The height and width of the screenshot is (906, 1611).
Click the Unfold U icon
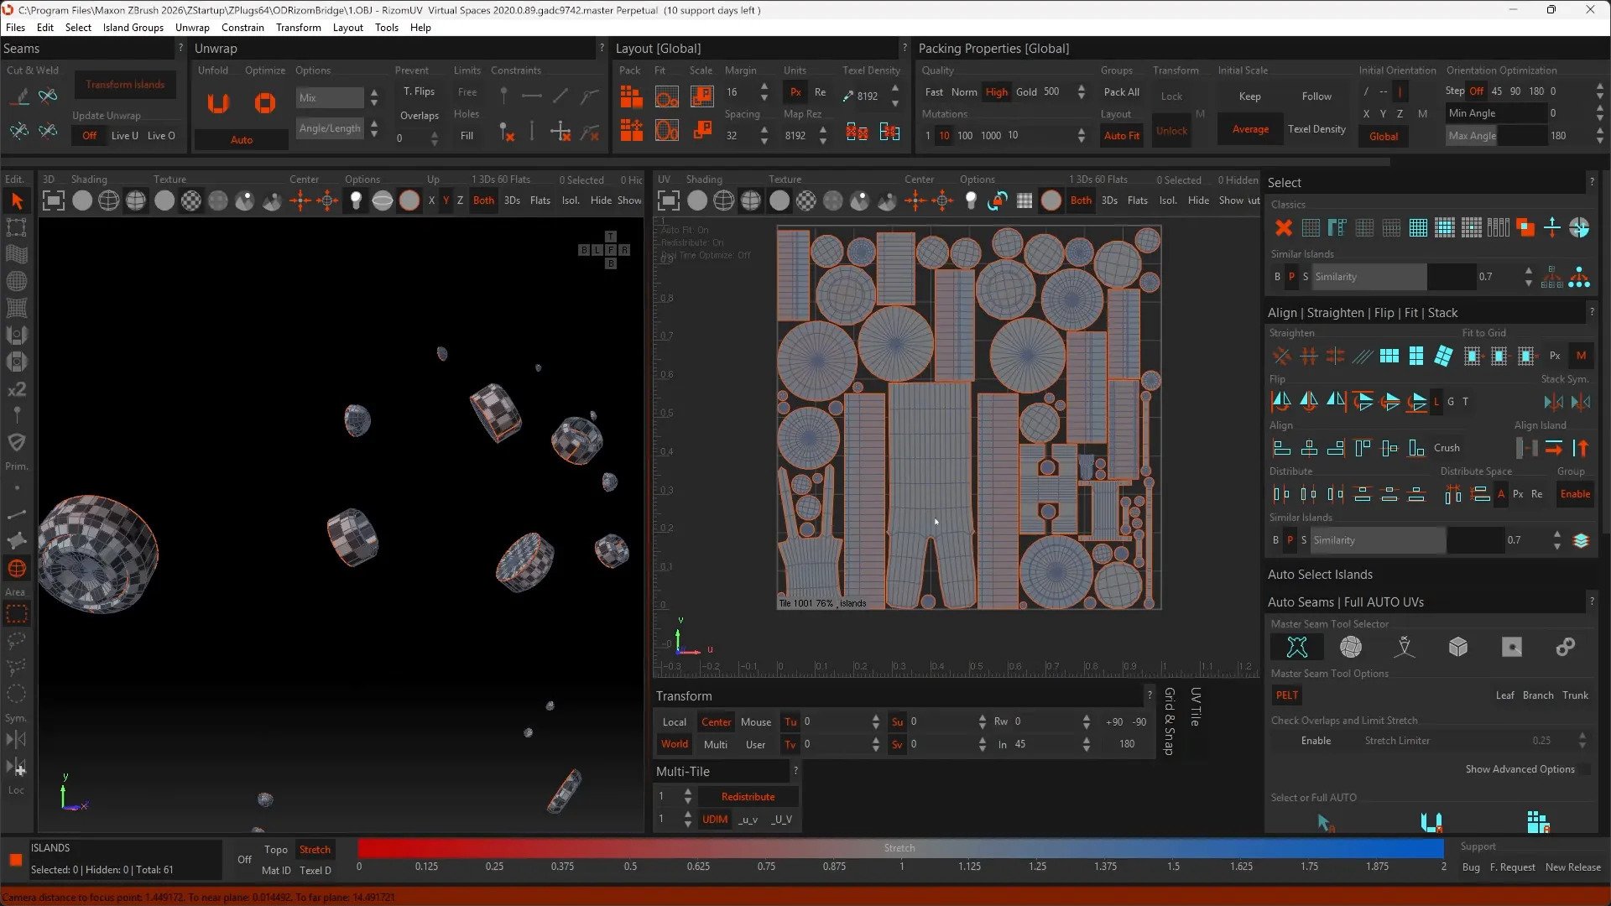[218, 103]
